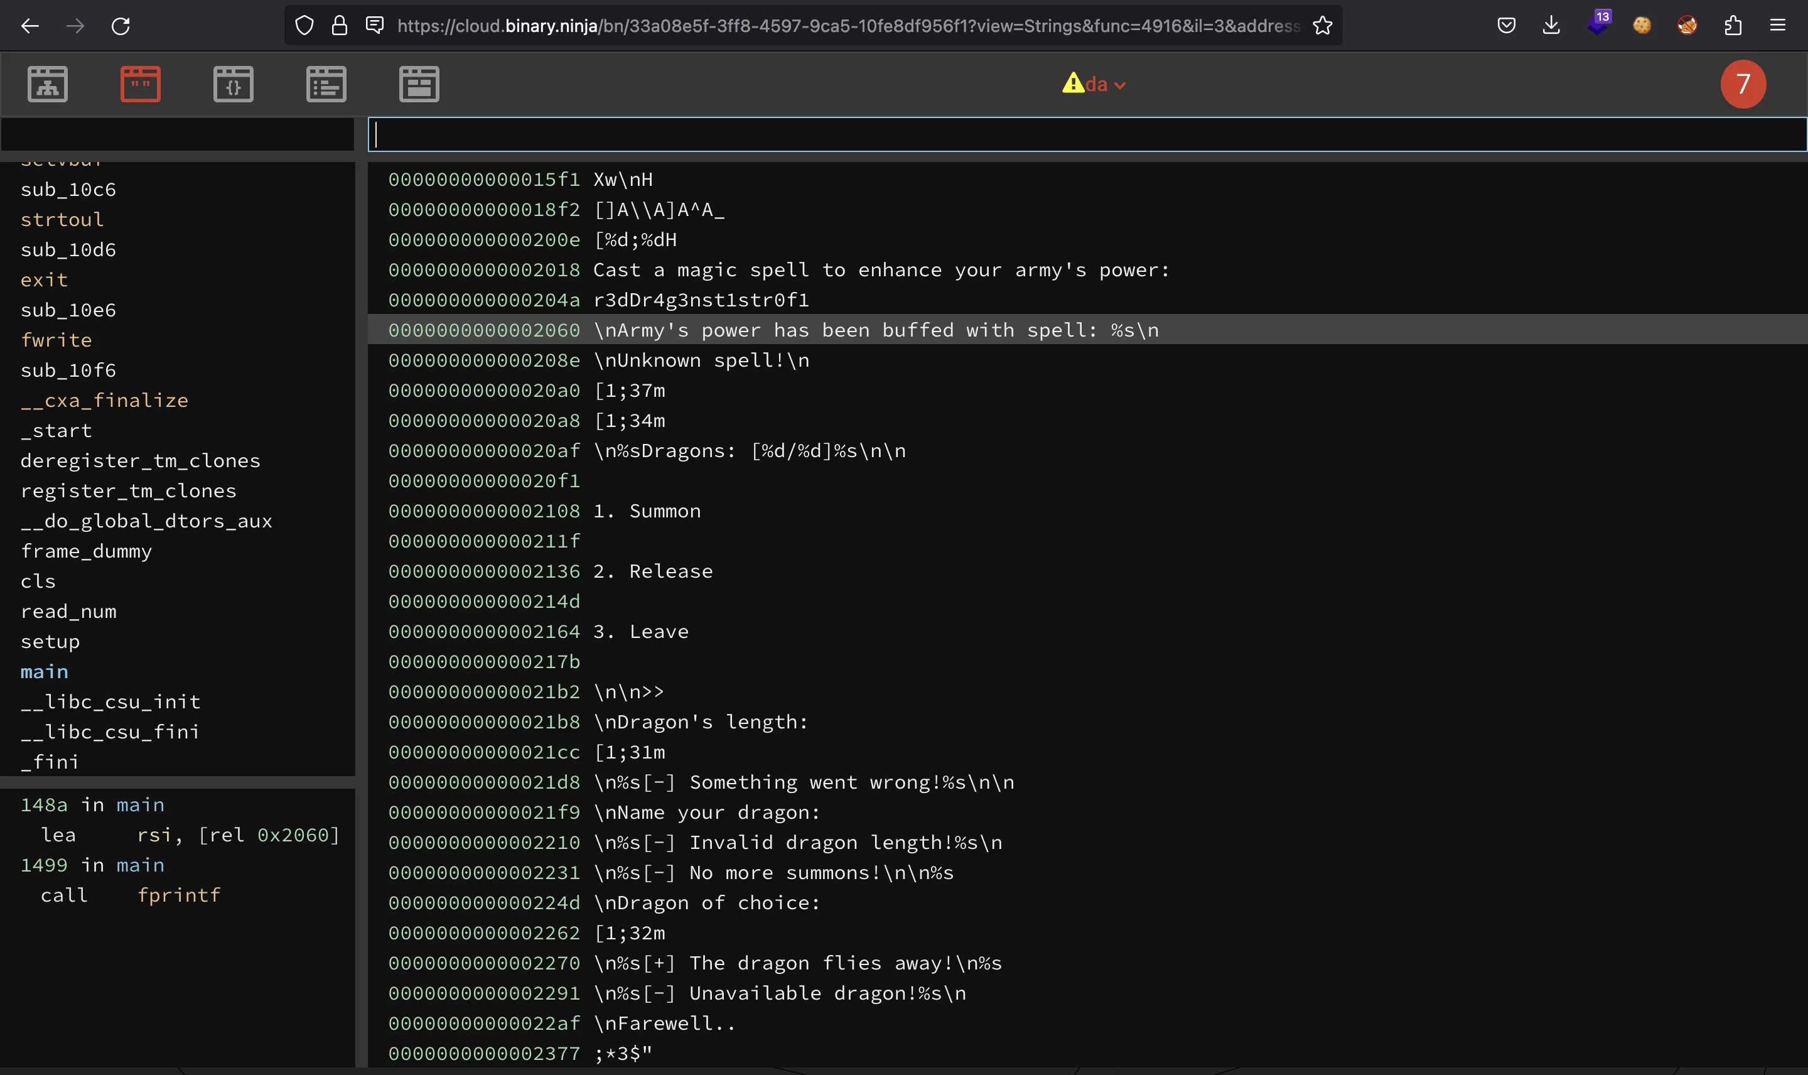The height and width of the screenshot is (1075, 1808).
Task: Open the list view icon
Action: (326, 84)
